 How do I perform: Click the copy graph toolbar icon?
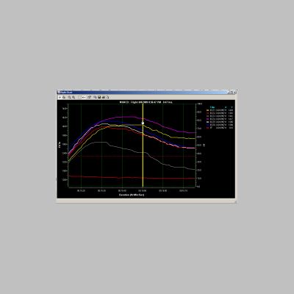(x=95, y=98)
